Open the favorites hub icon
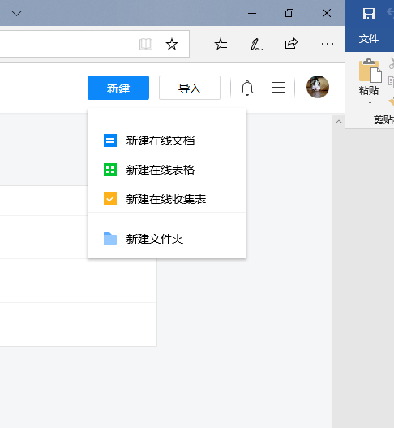 [x=221, y=44]
